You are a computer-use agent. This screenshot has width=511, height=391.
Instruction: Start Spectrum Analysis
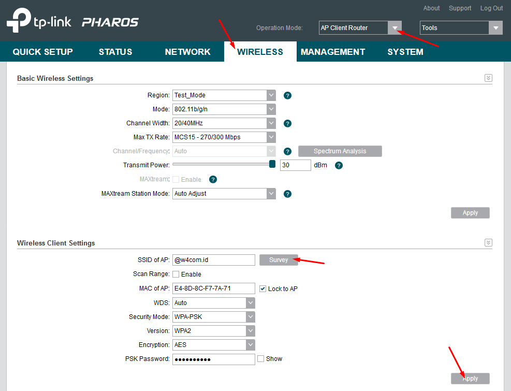[340, 151]
